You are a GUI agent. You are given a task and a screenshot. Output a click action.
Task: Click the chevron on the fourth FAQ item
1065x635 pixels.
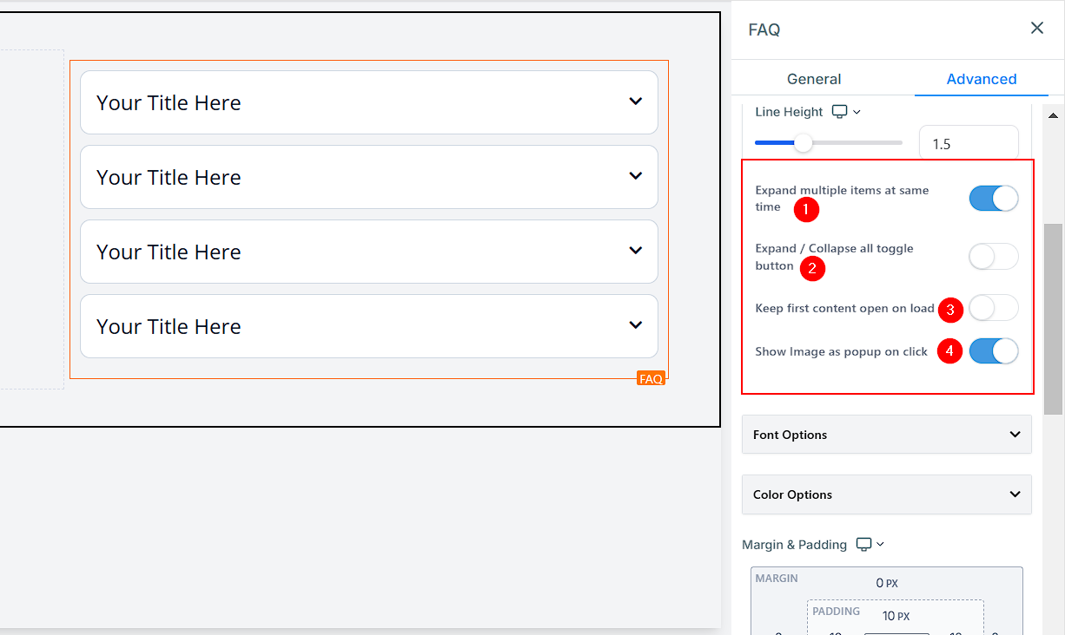(635, 325)
